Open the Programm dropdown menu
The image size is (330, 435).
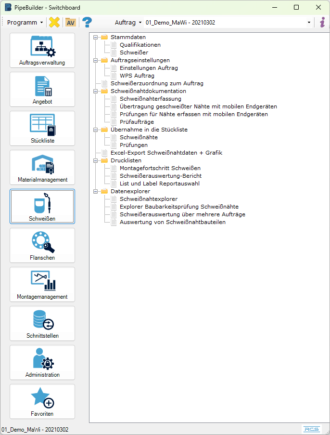(x=25, y=22)
